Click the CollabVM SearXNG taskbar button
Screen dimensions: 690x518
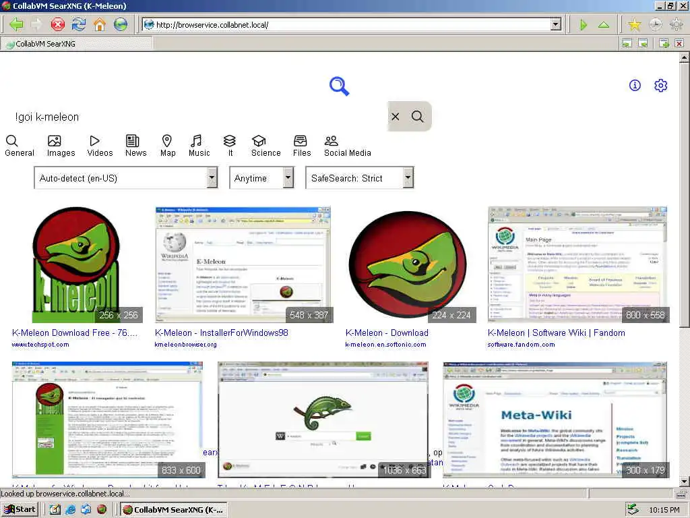pos(174,510)
